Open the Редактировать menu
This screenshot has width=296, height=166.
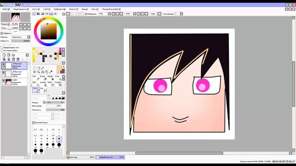tap(21, 9)
